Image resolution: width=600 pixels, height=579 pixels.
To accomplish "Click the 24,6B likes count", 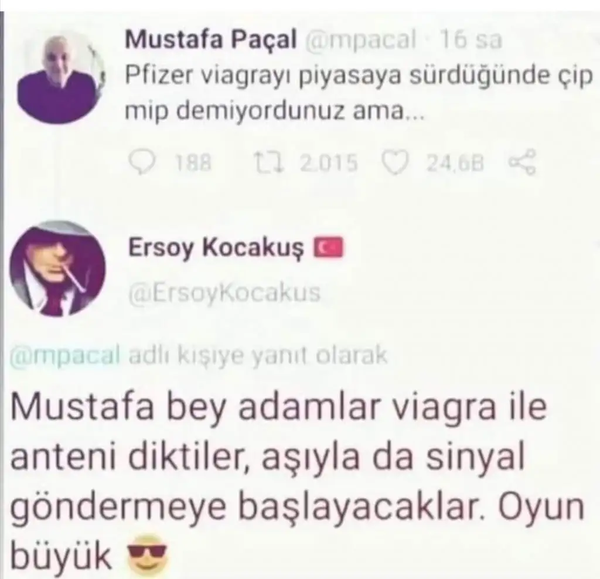I will pyautogui.click(x=456, y=164).
